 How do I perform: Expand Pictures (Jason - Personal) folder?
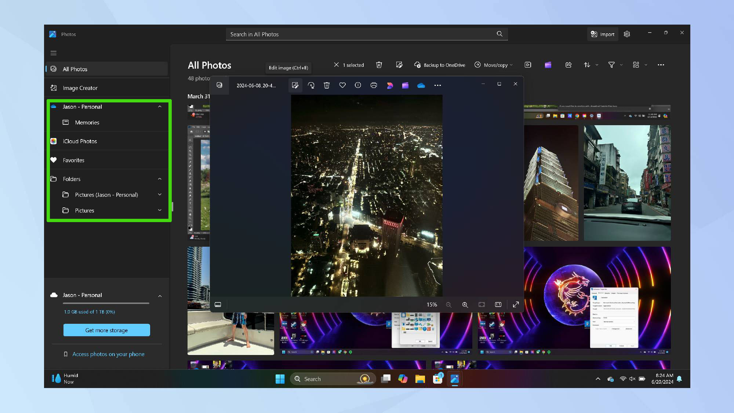[160, 195]
